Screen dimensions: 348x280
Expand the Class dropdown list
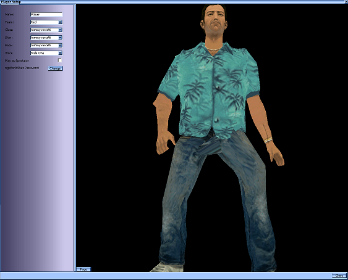tap(46, 30)
